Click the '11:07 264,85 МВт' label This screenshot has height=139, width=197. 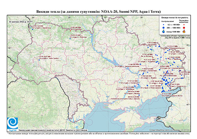coord(157,81)
